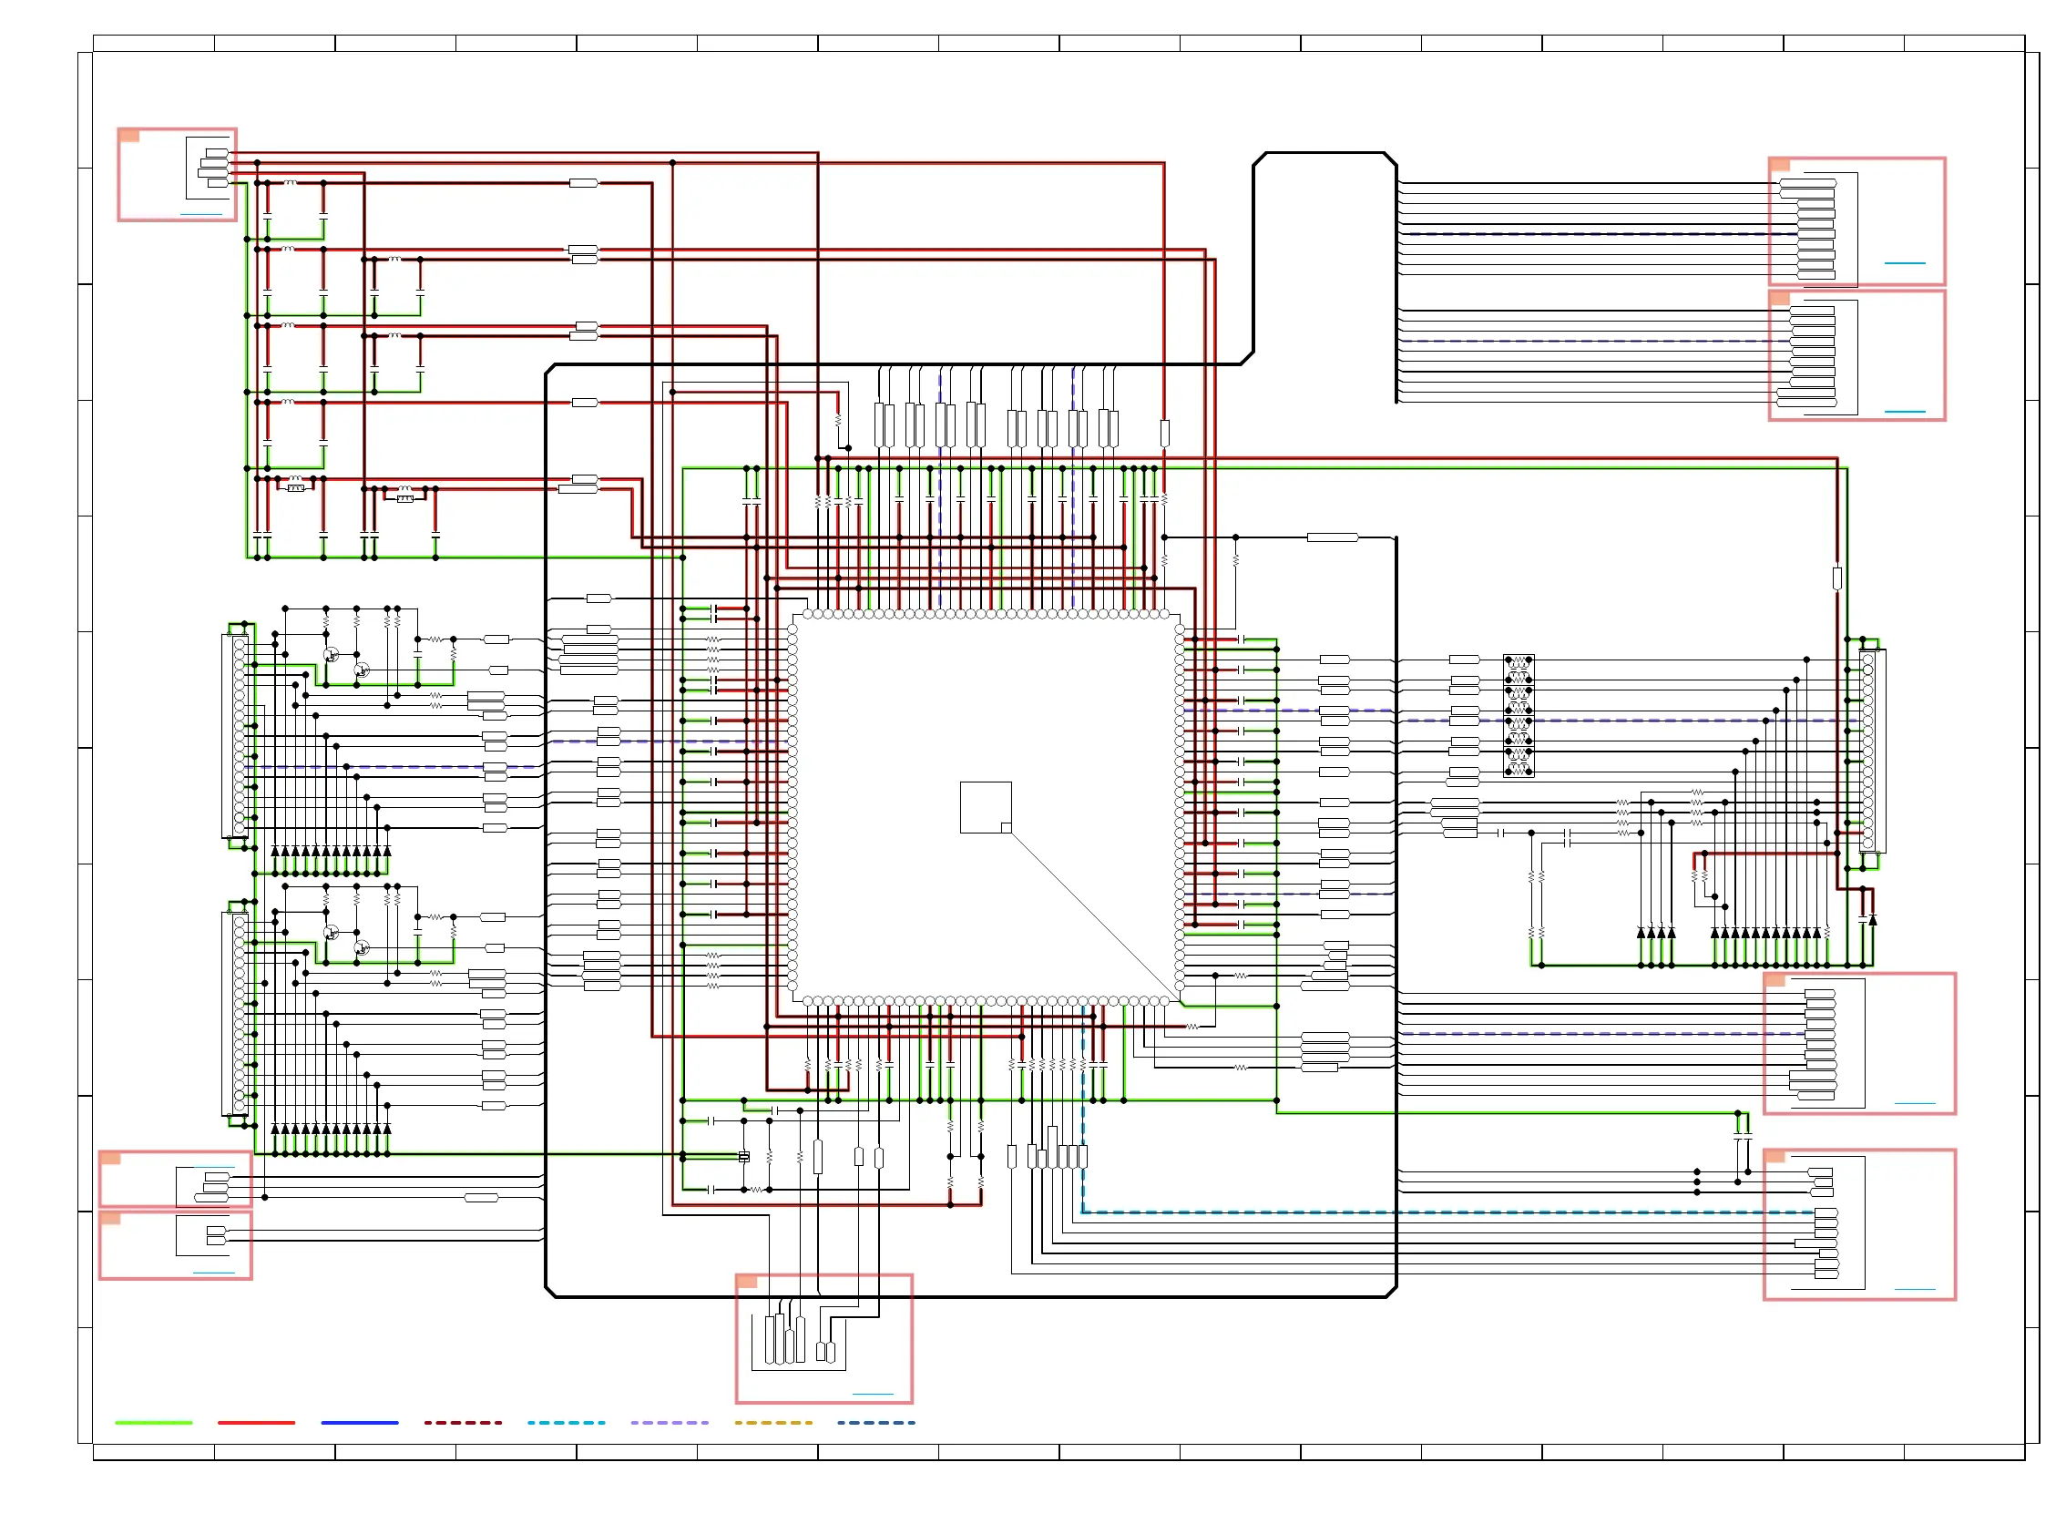The image size is (2066, 1534).
Task: Click the small square inside central chip
Action: [986, 807]
